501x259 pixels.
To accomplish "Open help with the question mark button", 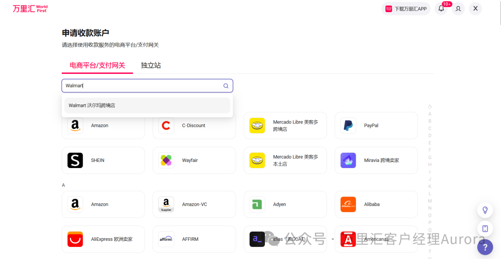I will (x=485, y=247).
